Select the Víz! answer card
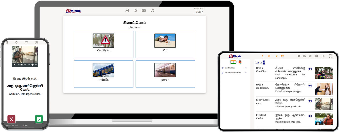 [165, 44]
